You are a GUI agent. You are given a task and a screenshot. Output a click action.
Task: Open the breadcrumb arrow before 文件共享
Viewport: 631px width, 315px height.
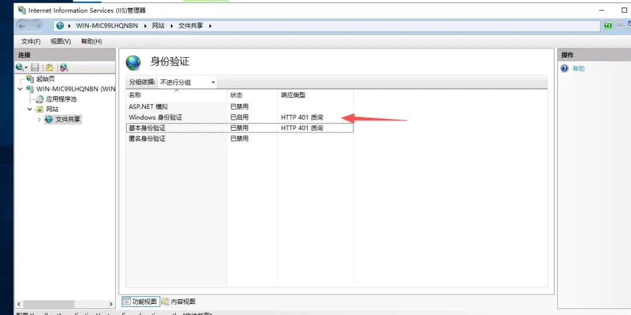(172, 26)
